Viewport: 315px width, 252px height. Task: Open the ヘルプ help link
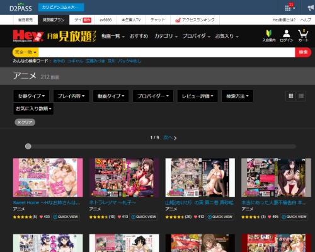(306, 20)
